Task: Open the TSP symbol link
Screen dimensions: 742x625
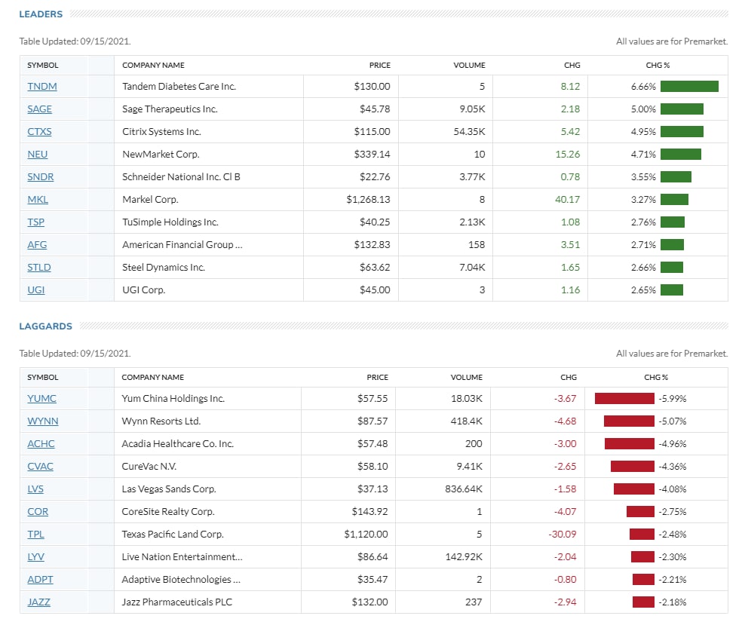Action: pyautogui.click(x=36, y=222)
